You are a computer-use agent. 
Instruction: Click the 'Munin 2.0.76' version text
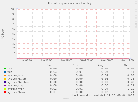tap(69, 99)
